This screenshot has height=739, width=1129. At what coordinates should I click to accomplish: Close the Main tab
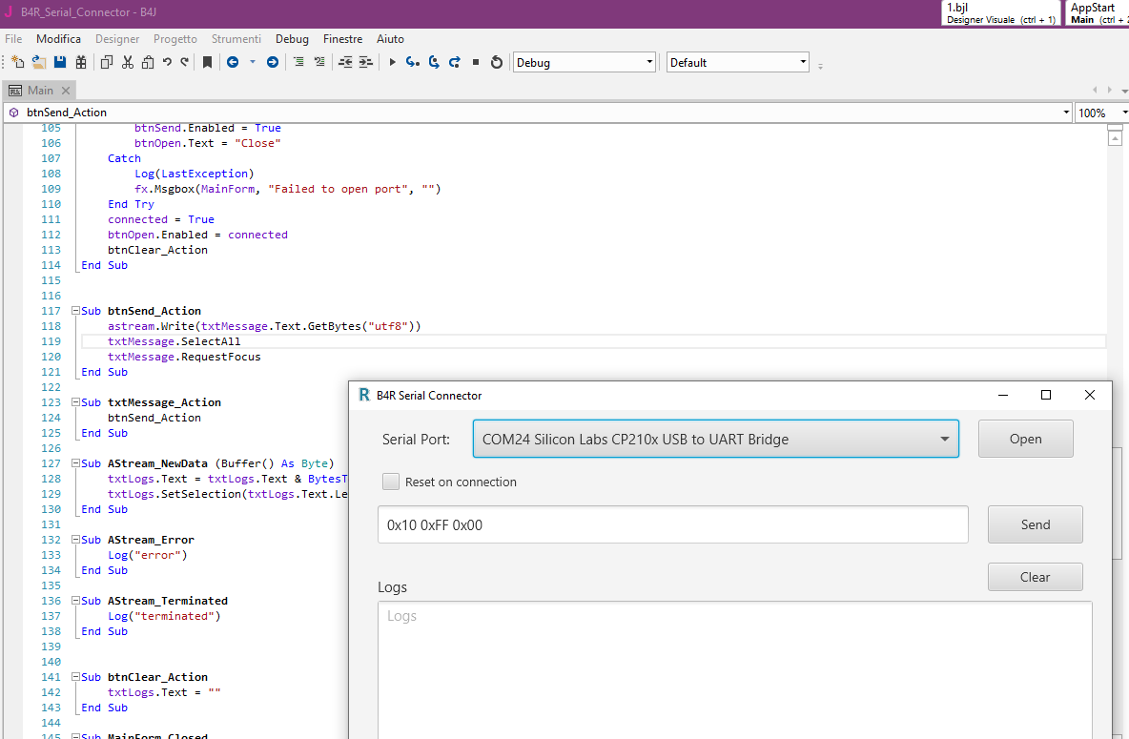pos(66,90)
